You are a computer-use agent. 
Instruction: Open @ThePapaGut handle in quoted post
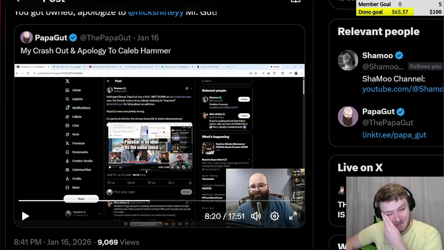(x=105, y=37)
